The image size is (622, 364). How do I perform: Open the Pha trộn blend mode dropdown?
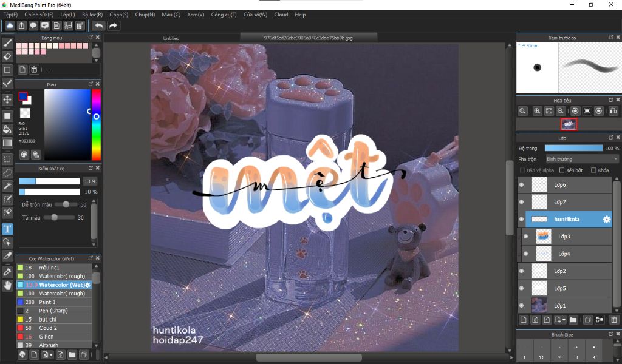point(582,159)
